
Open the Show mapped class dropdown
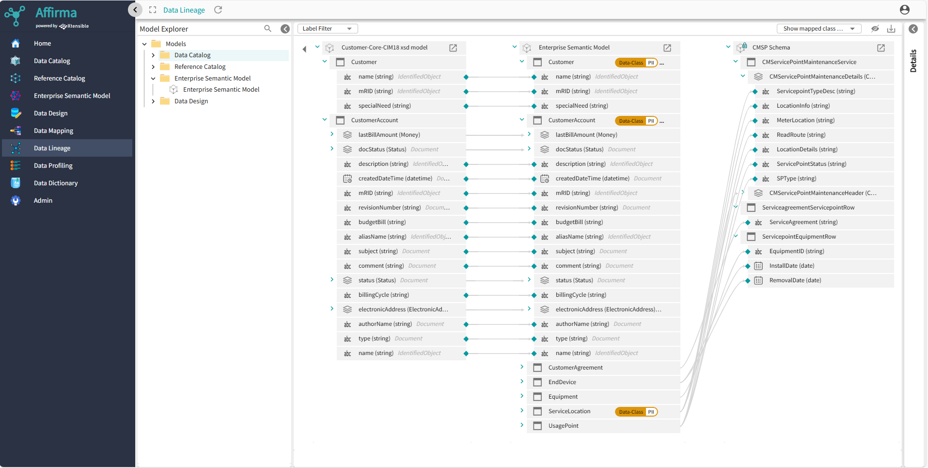(x=818, y=29)
